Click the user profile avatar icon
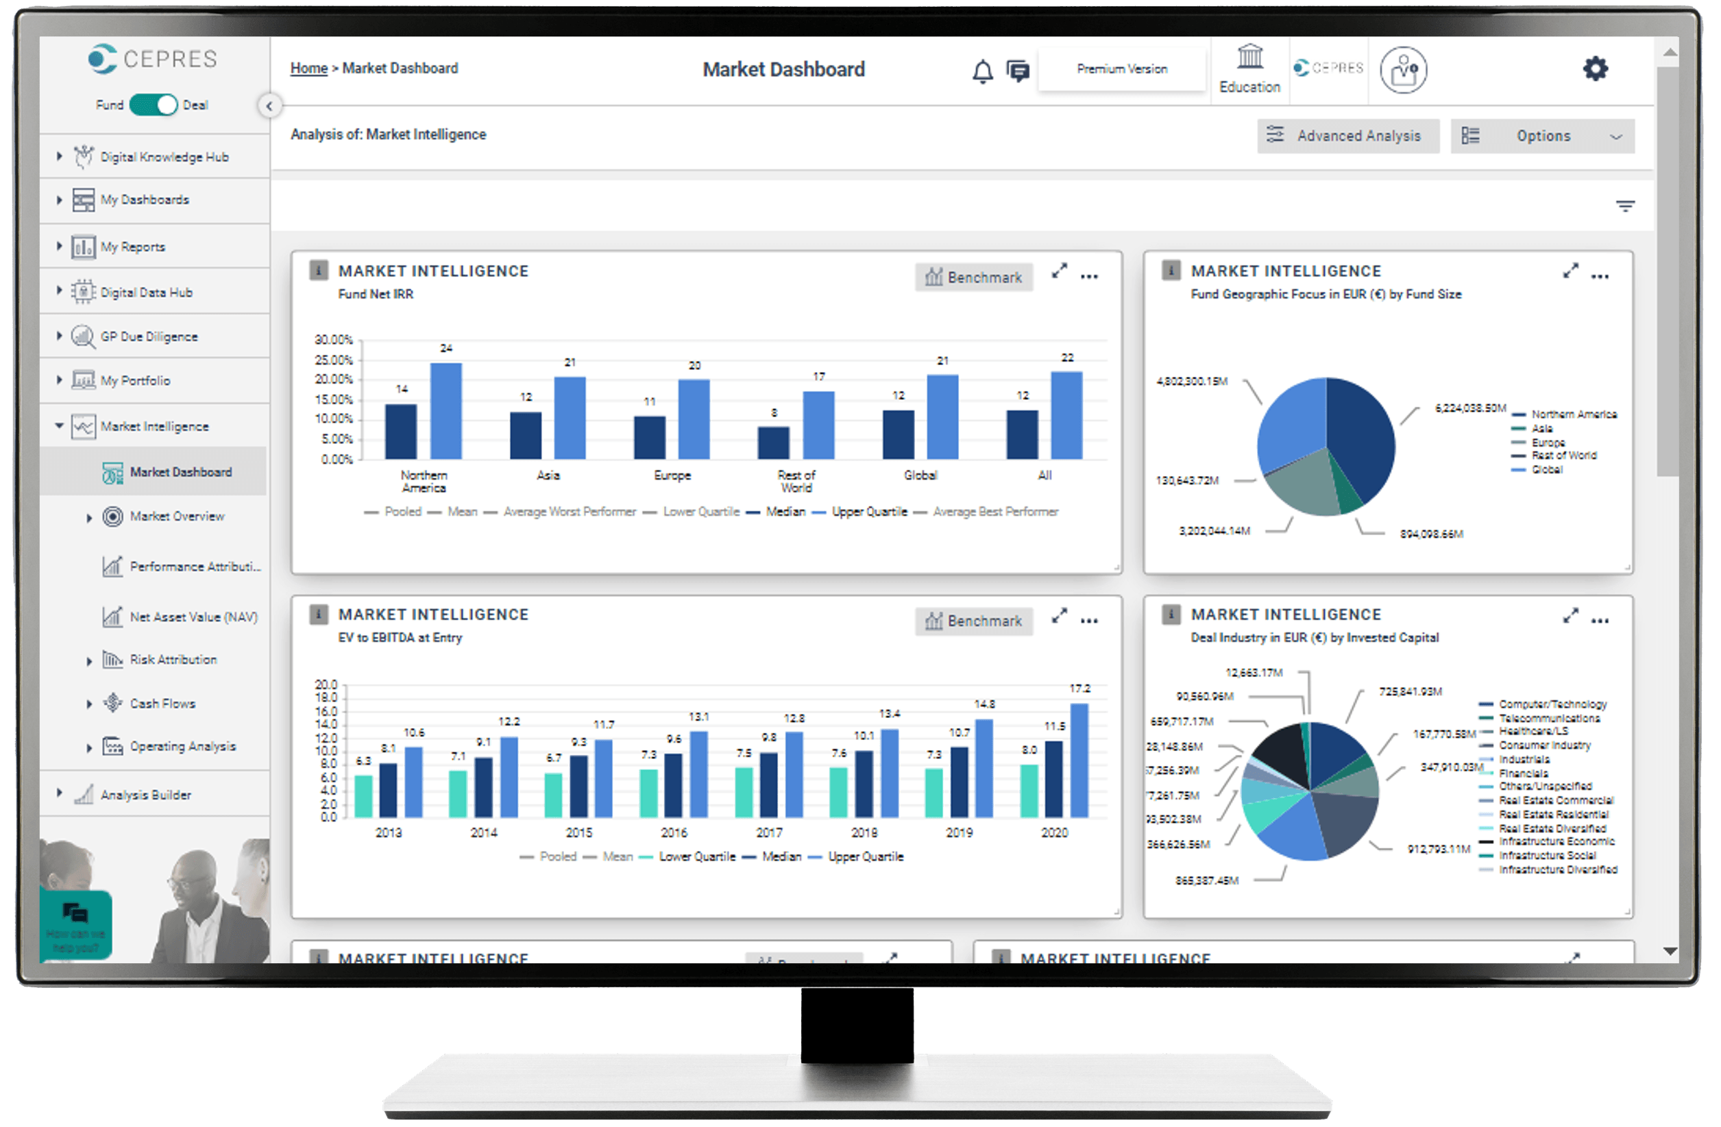This screenshot has height=1127, width=1721. tap(1404, 70)
